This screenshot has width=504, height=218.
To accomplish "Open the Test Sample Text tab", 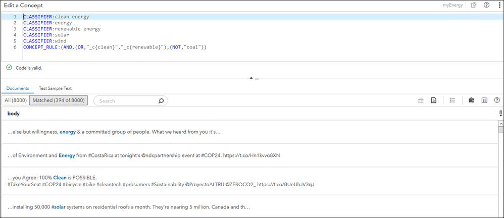I will [56, 88].
